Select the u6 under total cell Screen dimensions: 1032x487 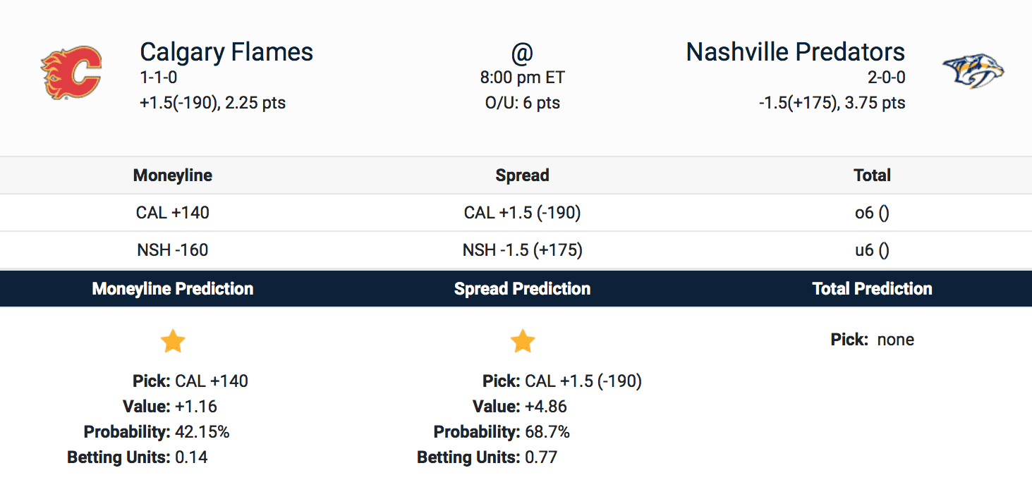click(872, 250)
